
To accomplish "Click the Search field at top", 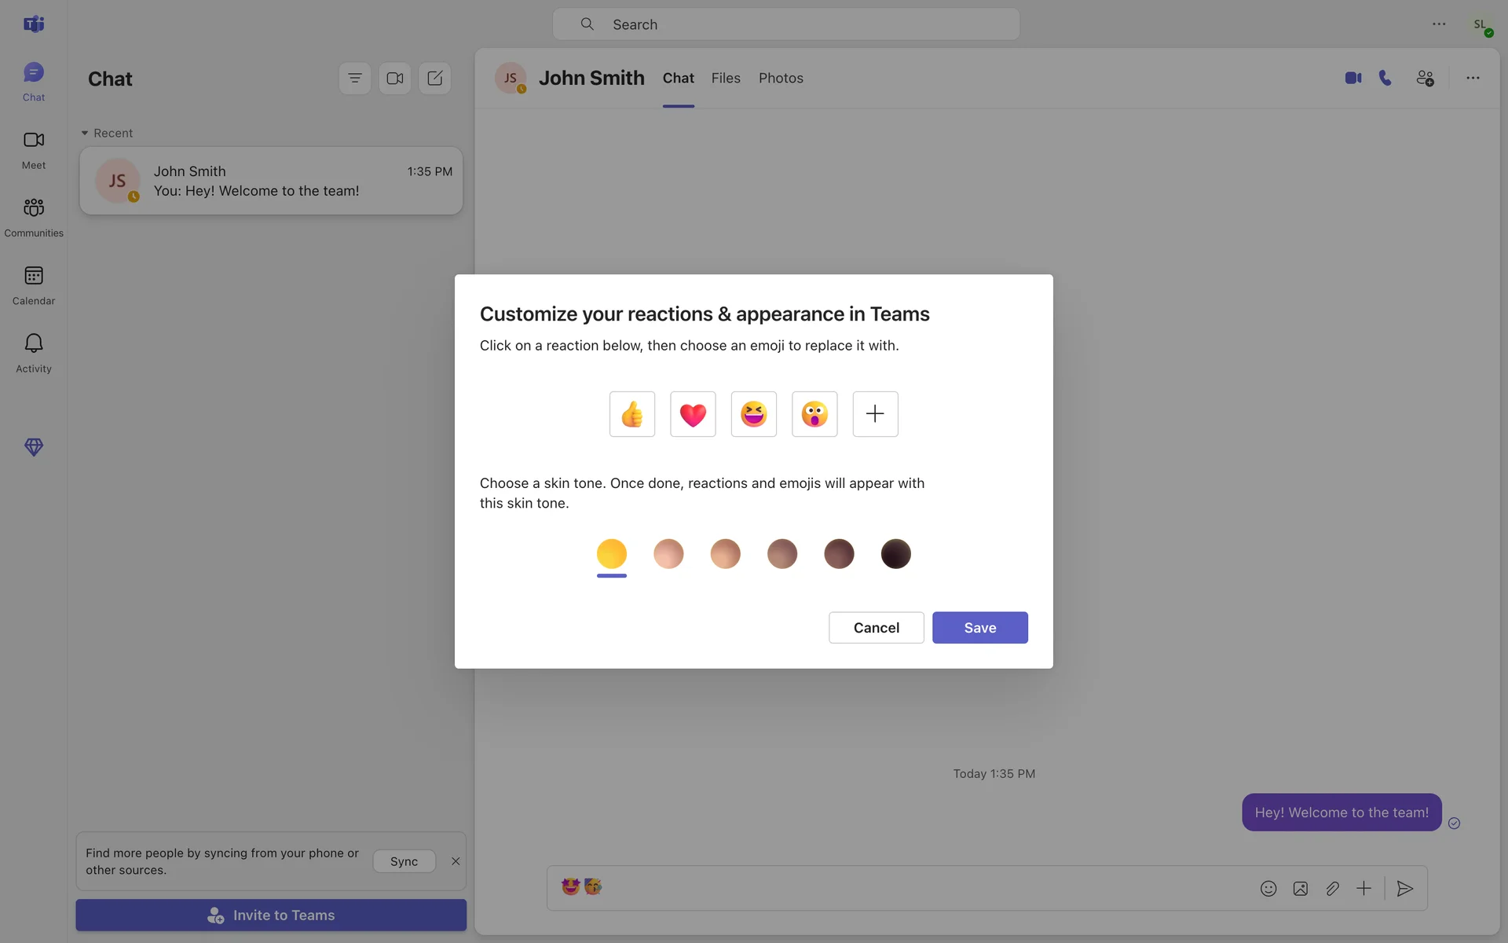I will [785, 24].
